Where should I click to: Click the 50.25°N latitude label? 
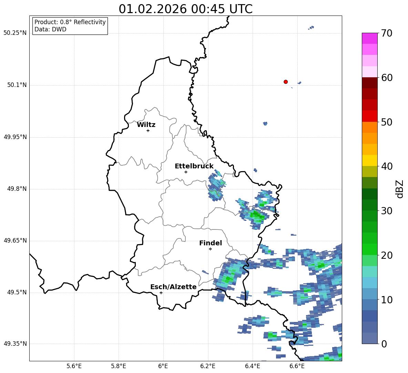tap(15, 33)
